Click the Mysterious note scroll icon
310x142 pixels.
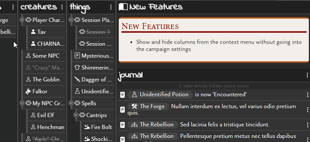click(x=77, y=56)
